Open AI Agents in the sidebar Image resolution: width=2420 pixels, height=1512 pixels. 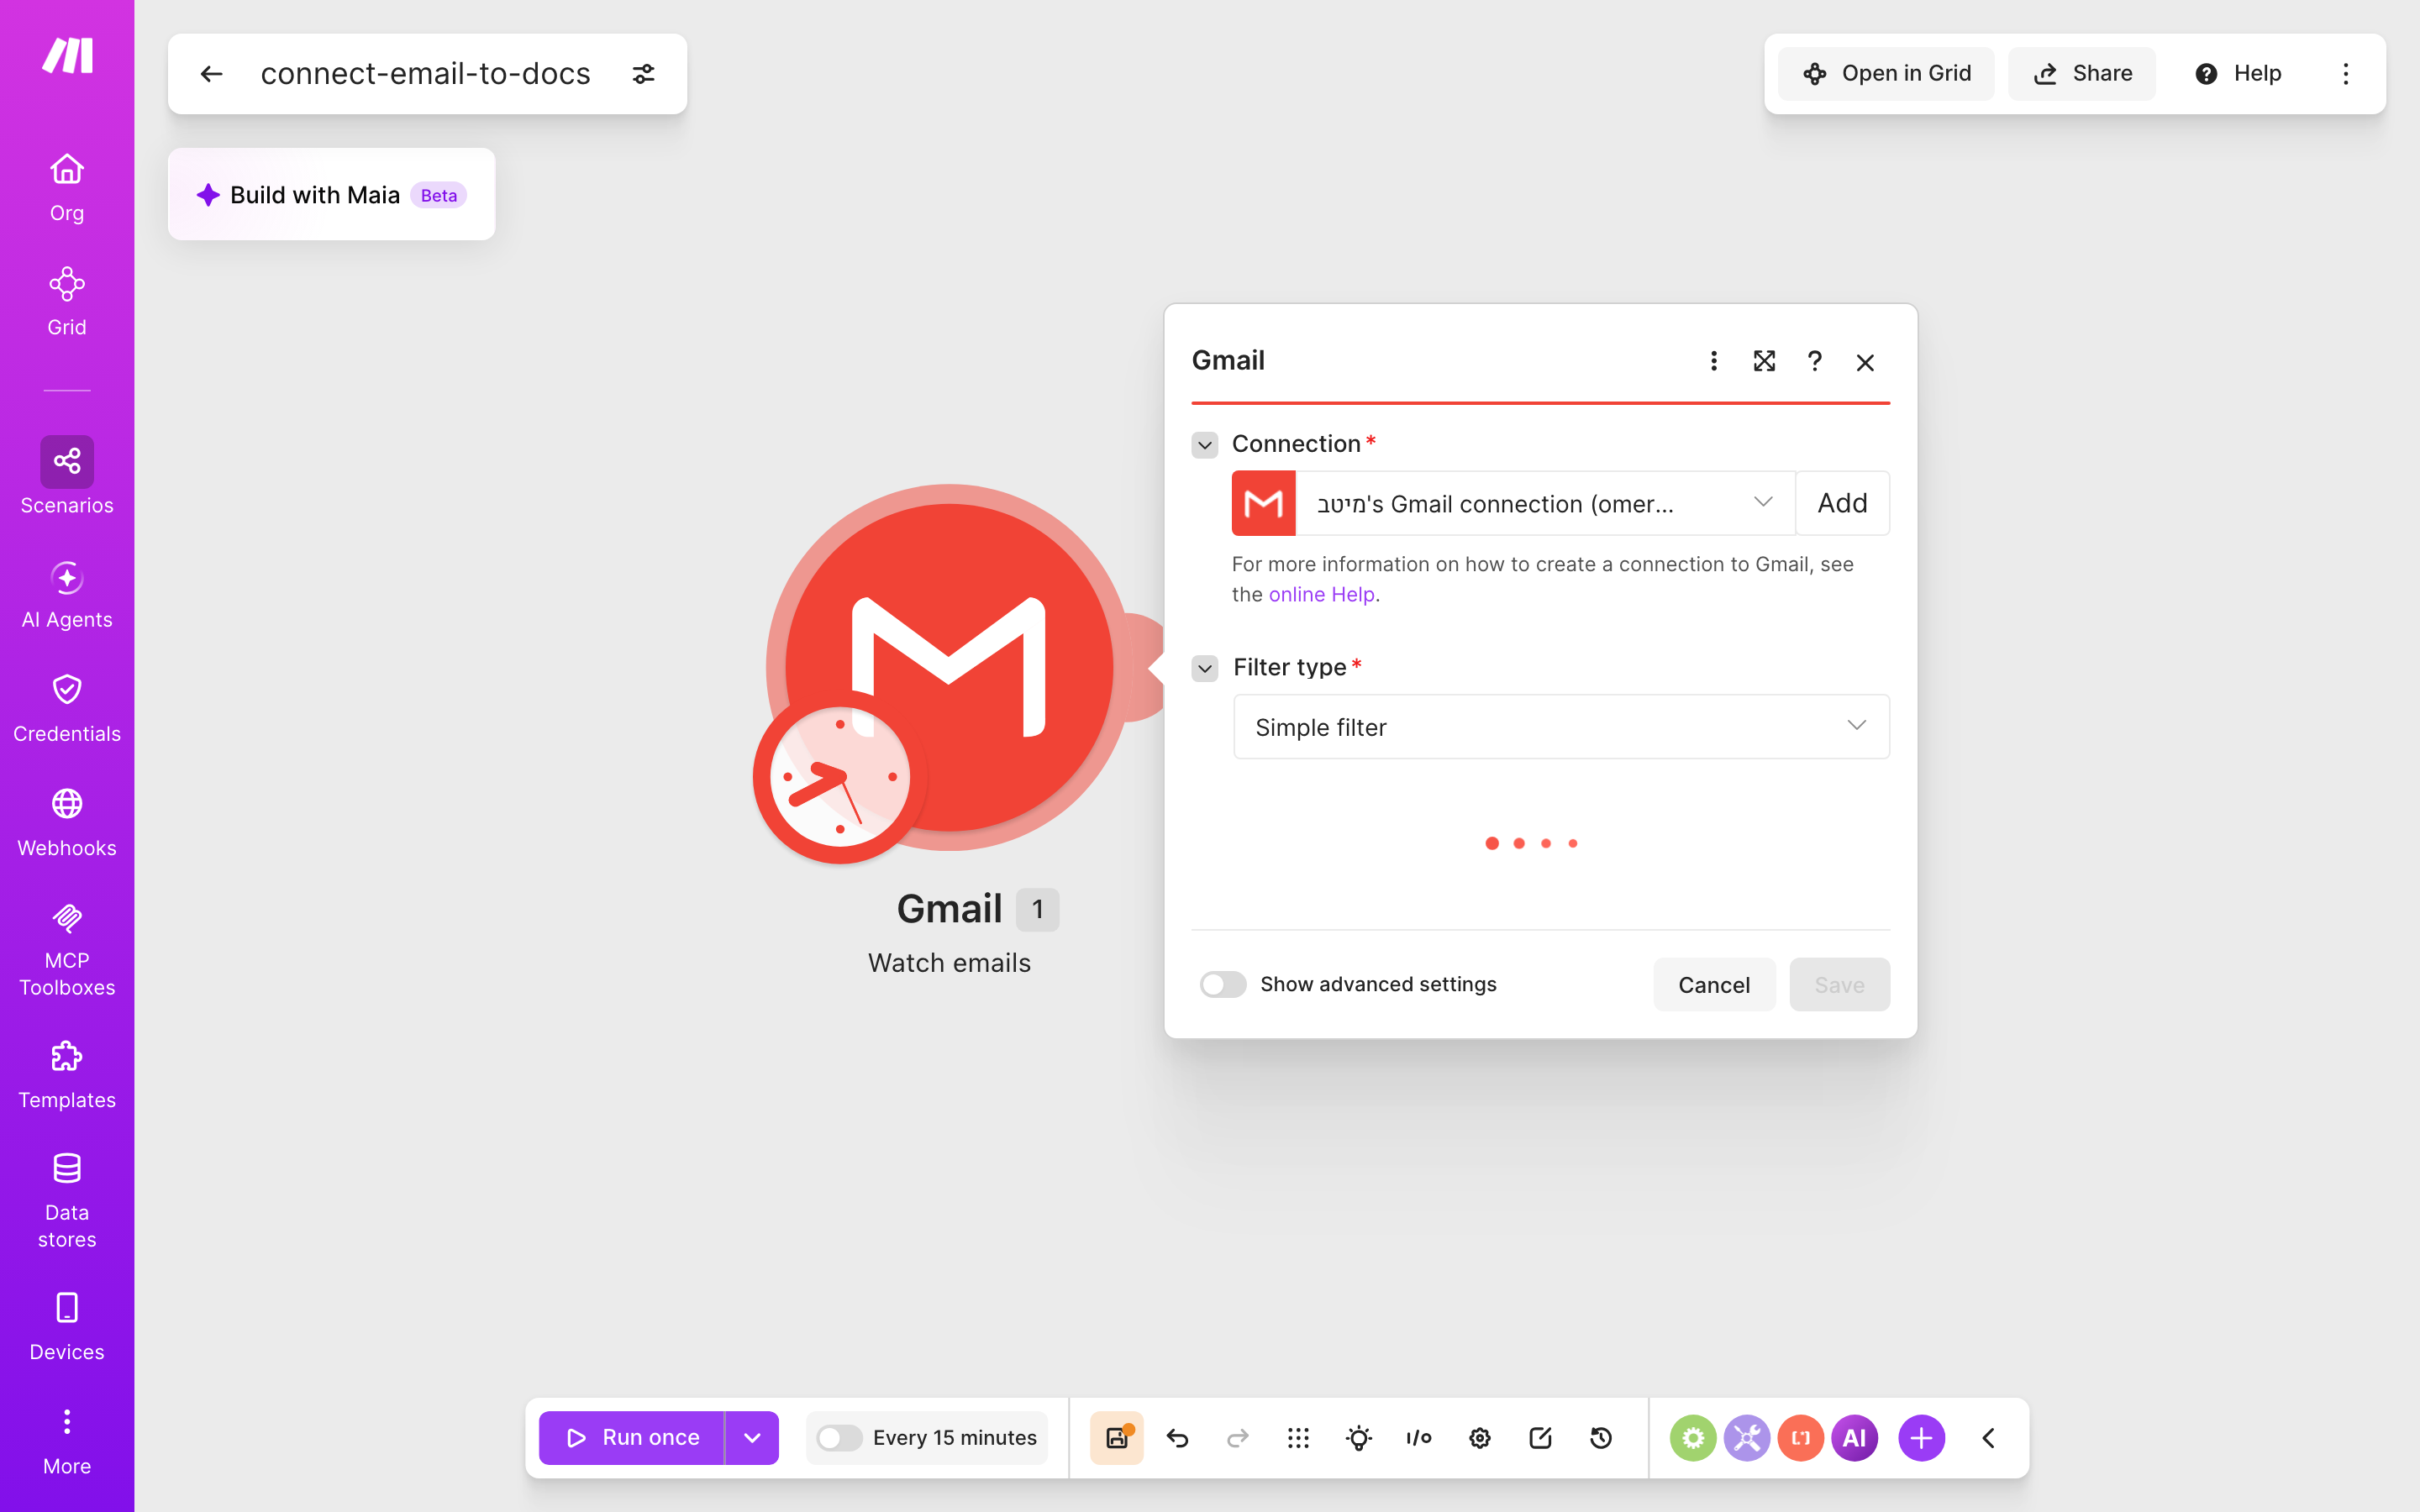pyautogui.click(x=67, y=595)
